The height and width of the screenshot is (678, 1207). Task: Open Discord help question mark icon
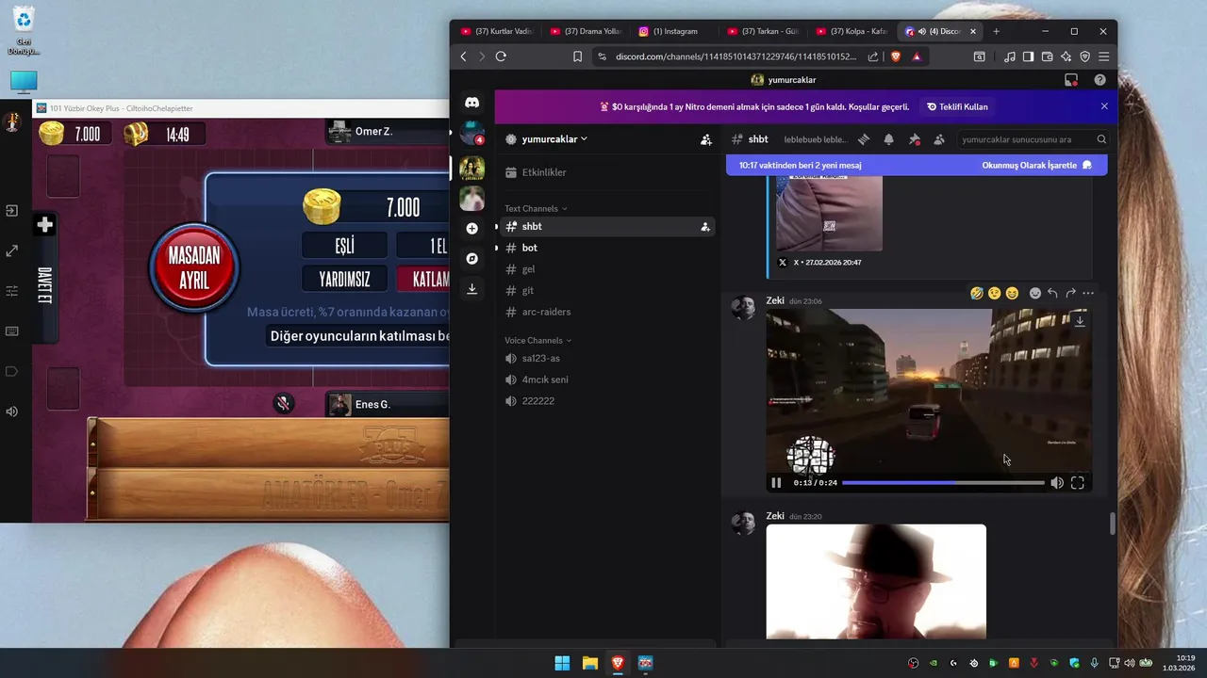[1100, 80]
